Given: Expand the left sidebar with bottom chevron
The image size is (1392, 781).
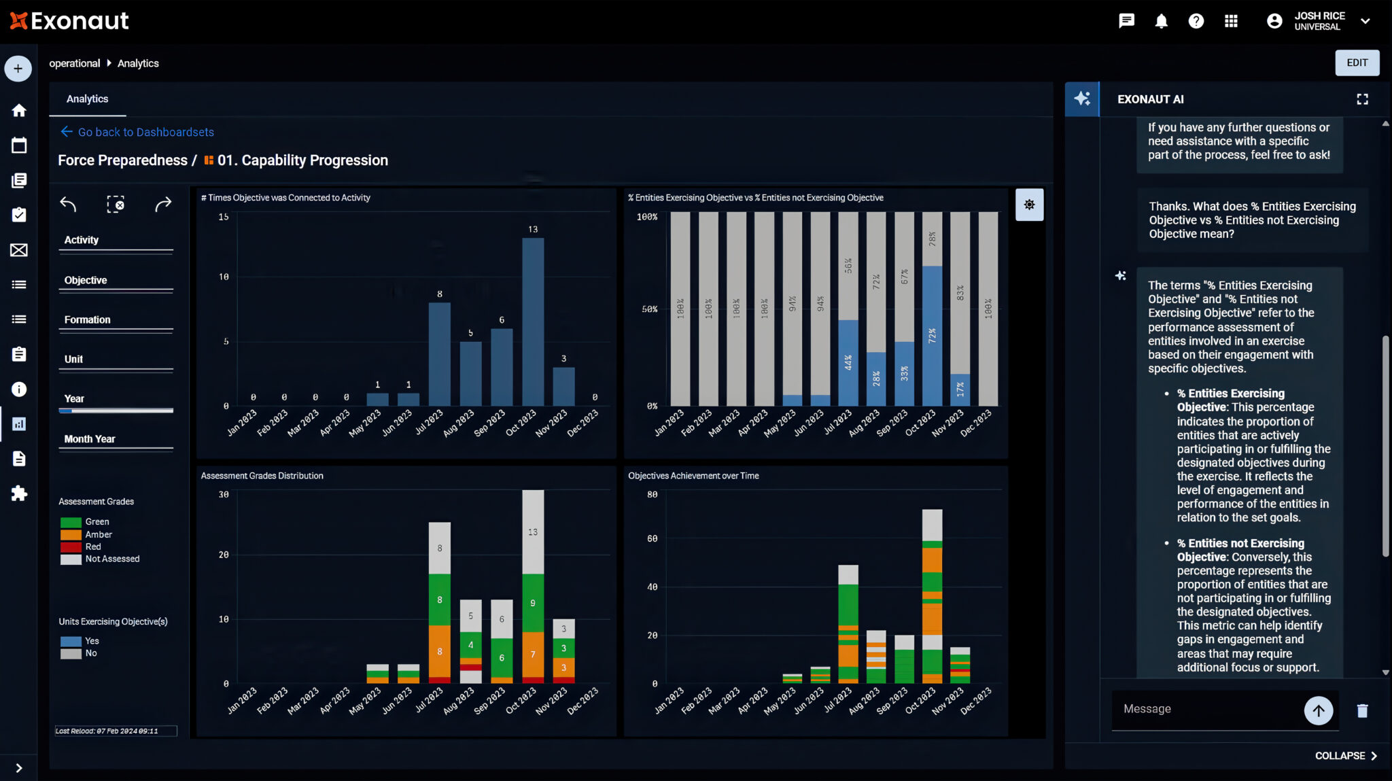Looking at the screenshot, I should (x=19, y=768).
